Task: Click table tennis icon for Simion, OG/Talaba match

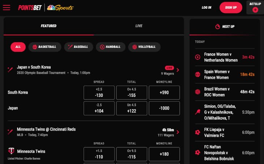Action: tap(198, 112)
